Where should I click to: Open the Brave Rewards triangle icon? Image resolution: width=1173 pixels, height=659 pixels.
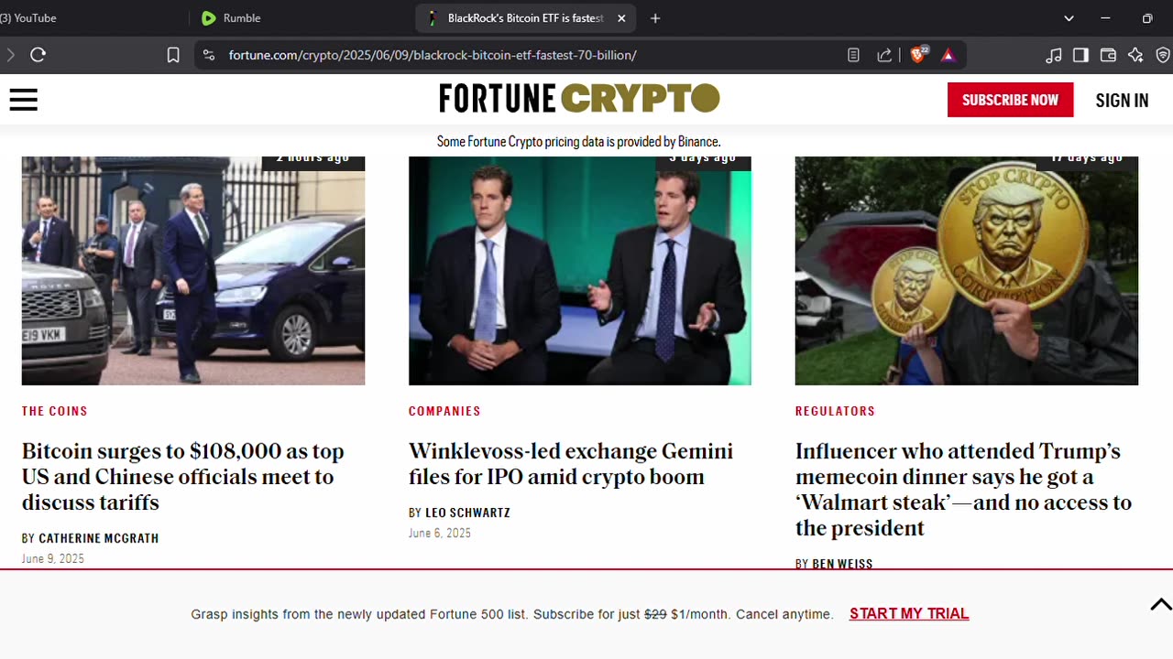tap(948, 55)
